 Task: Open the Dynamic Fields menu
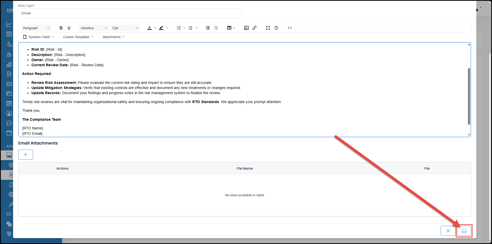coord(38,37)
